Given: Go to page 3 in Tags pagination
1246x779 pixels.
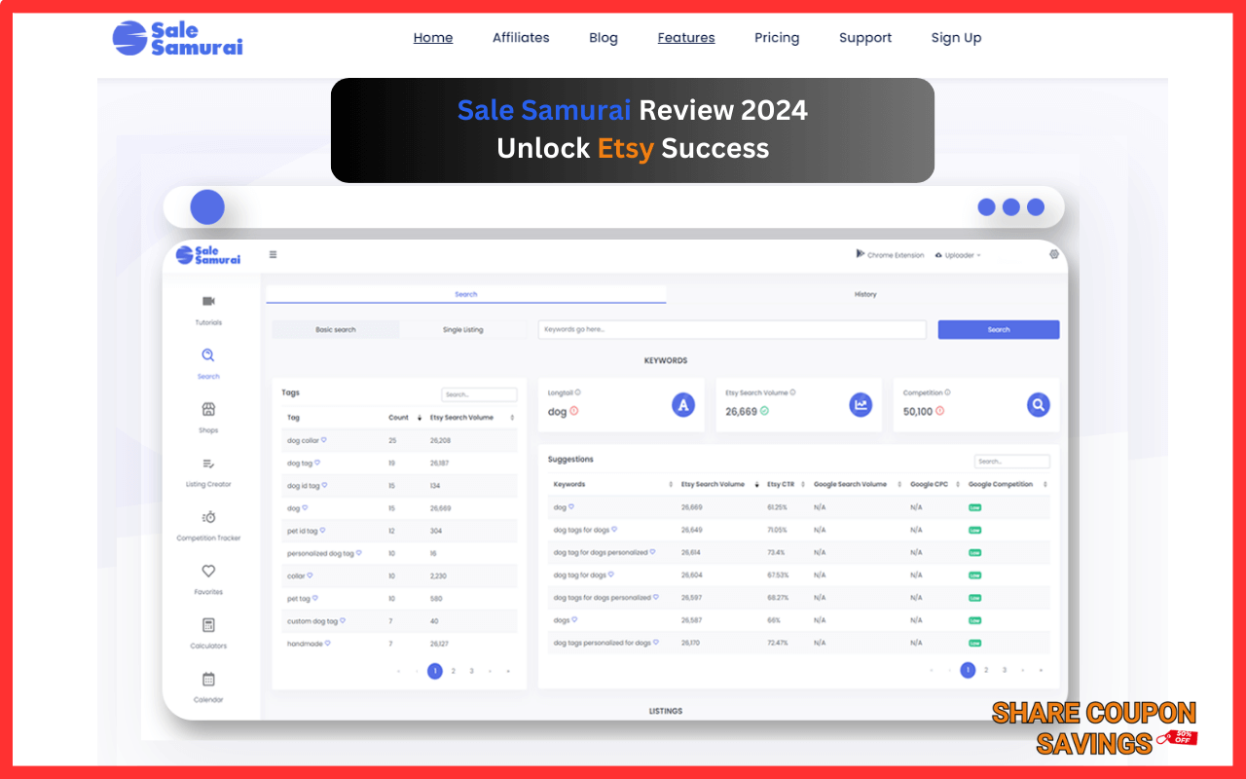Looking at the screenshot, I should 472,671.
